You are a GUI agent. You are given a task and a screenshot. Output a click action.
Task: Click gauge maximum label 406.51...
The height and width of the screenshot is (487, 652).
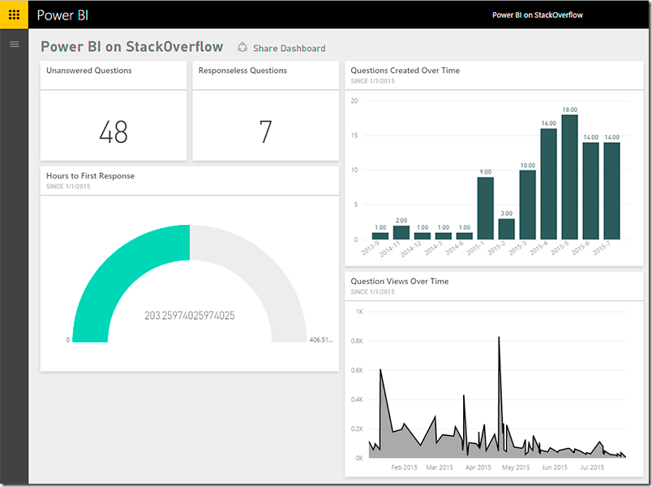pos(321,339)
